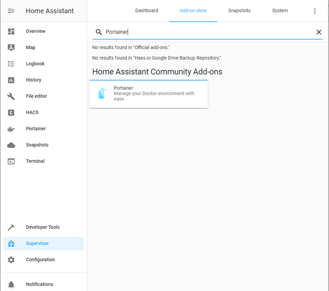Switch to the Dashboard tab
The width and height of the screenshot is (329, 291).
click(147, 11)
